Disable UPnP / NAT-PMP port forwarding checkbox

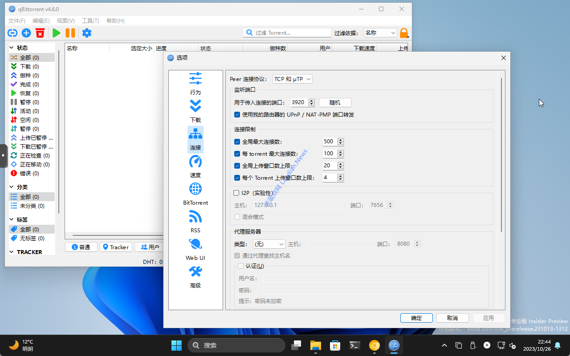(237, 115)
